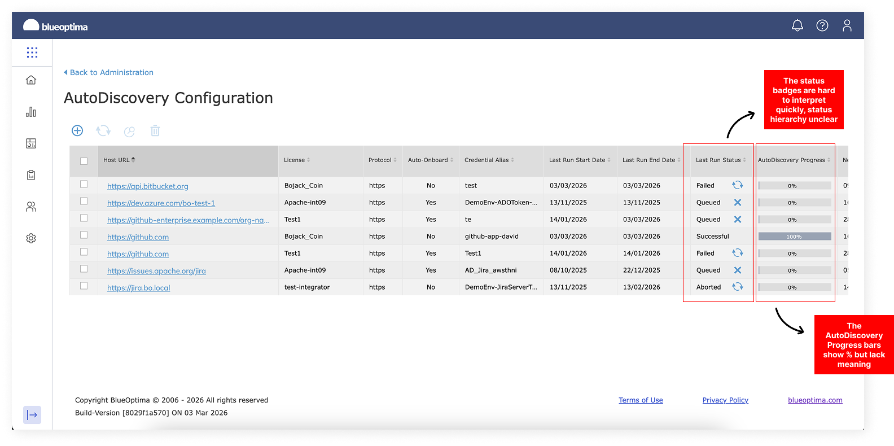Click the trash delete toolbar icon
894x446 pixels.
coord(155,130)
